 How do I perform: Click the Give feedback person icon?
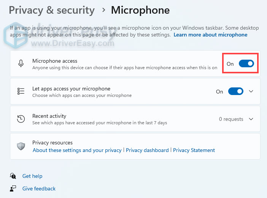pyautogui.click(x=13, y=188)
